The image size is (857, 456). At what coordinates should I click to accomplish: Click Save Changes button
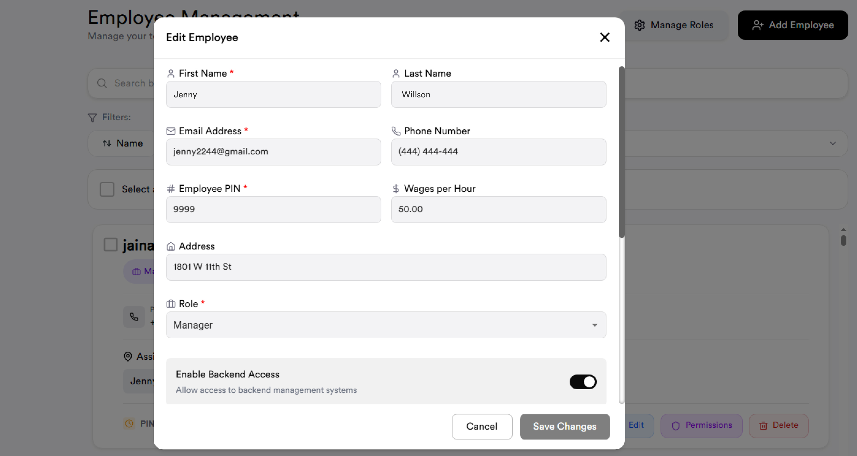click(x=565, y=426)
